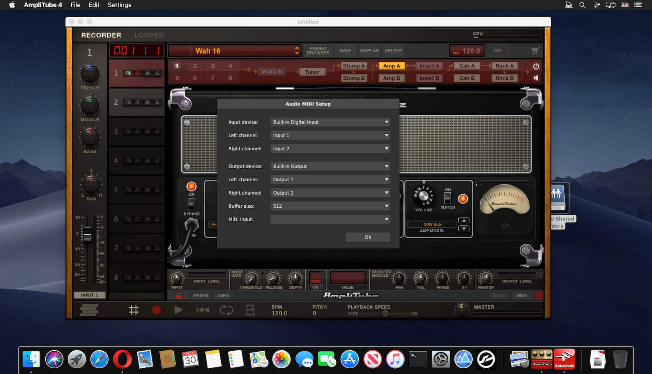This screenshot has width=652, height=374.
Task: Toggle bypass on the amp pedal input
Action: [x=192, y=204]
